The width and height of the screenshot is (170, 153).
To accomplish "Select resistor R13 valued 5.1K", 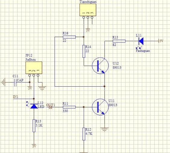I will click(34, 126).
